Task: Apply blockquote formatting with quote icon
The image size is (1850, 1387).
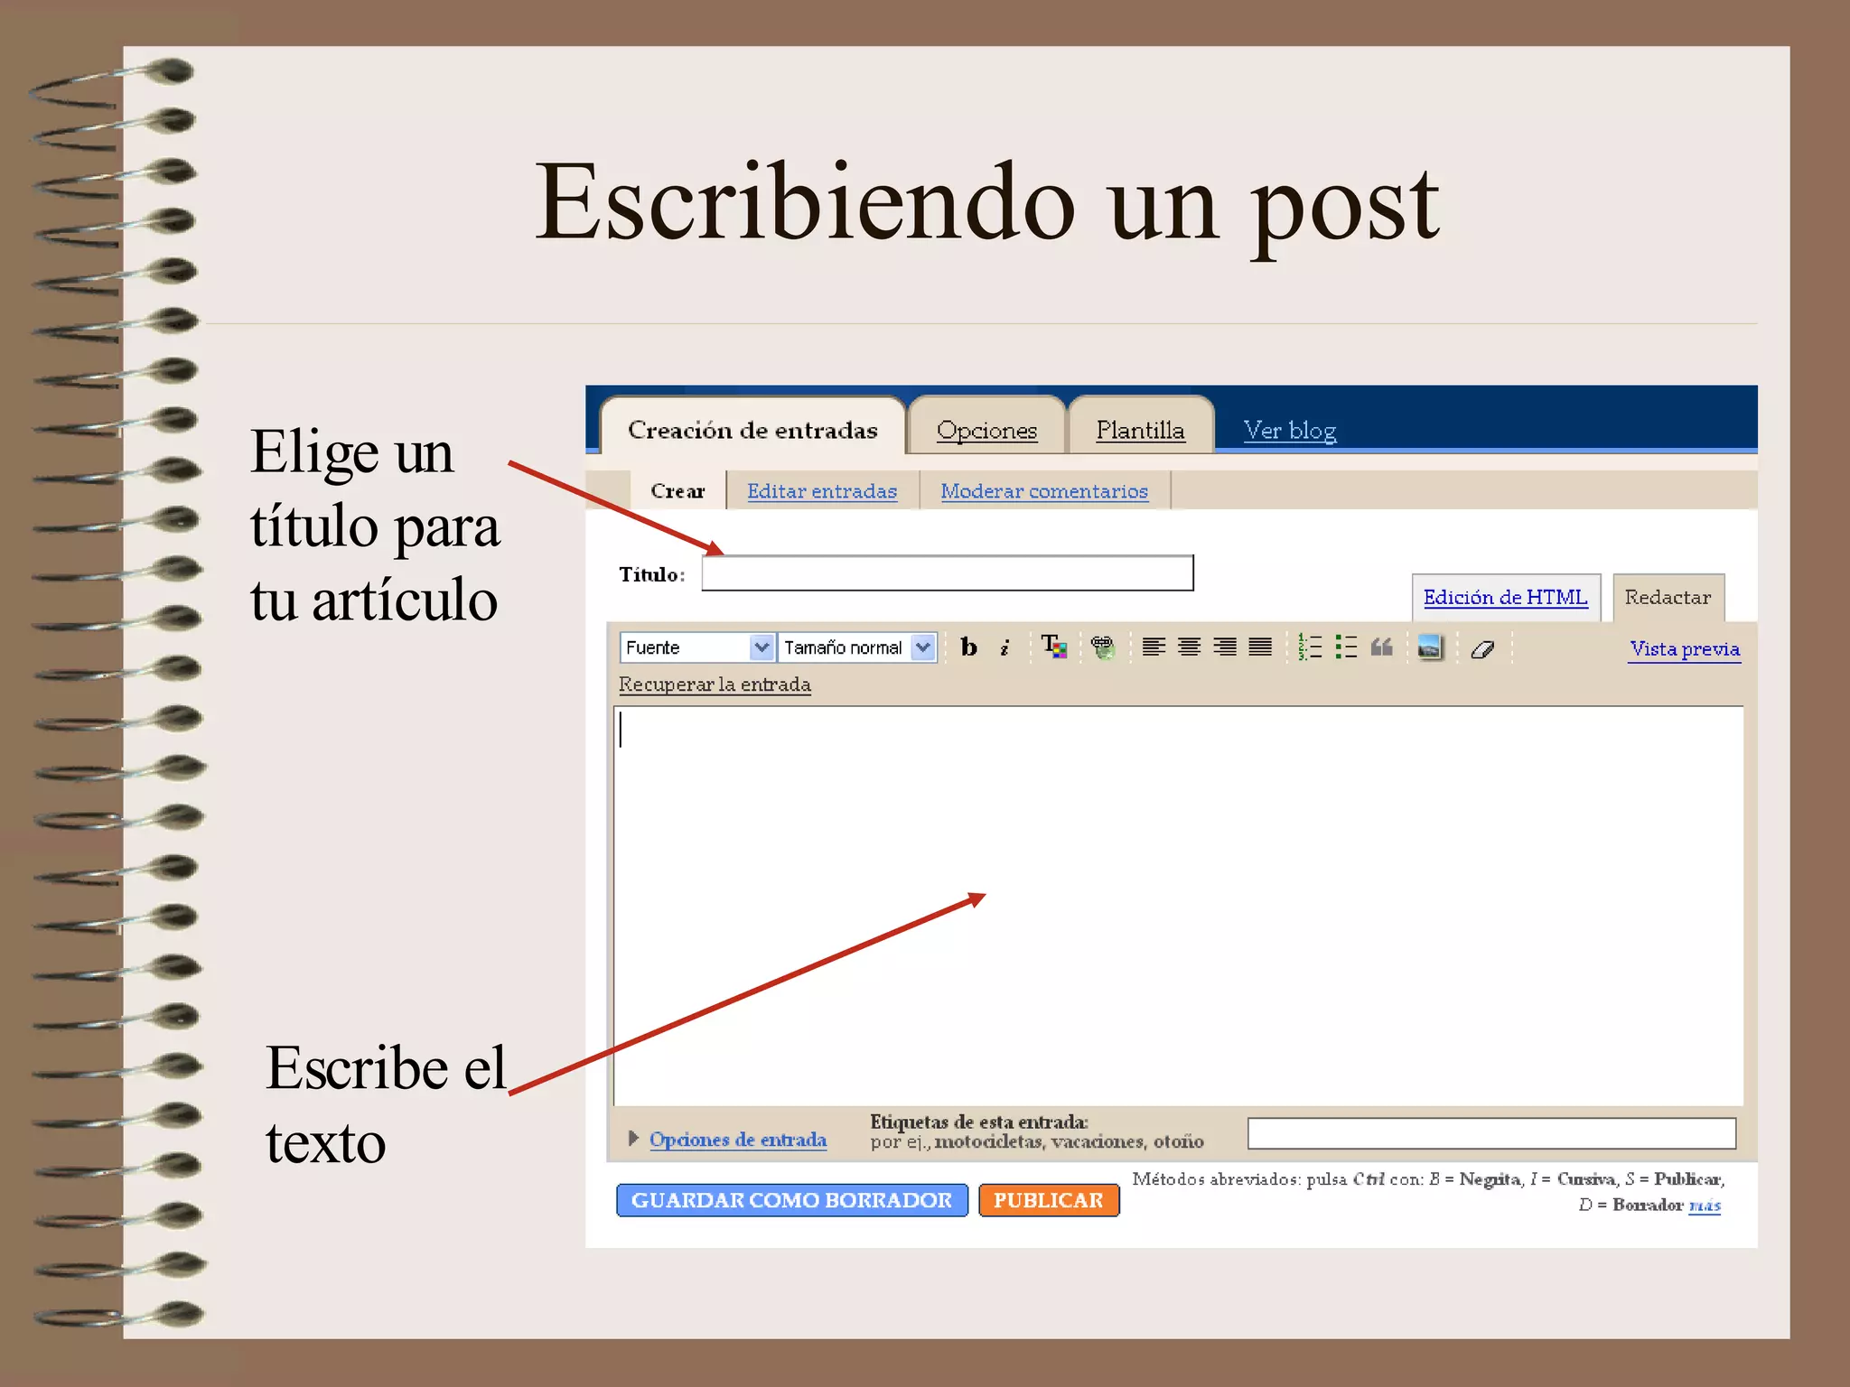Action: click(x=1381, y=647)
